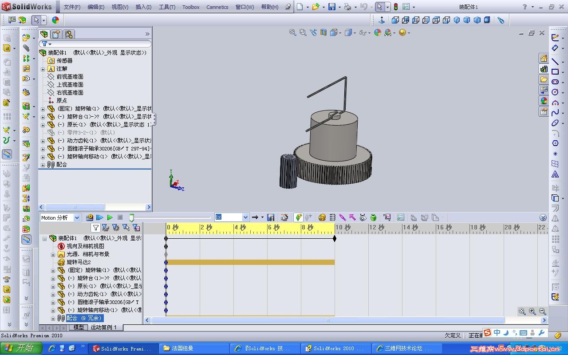568x355 pixels.
Task: Open the PropertyManager tab
Action: 56,34
